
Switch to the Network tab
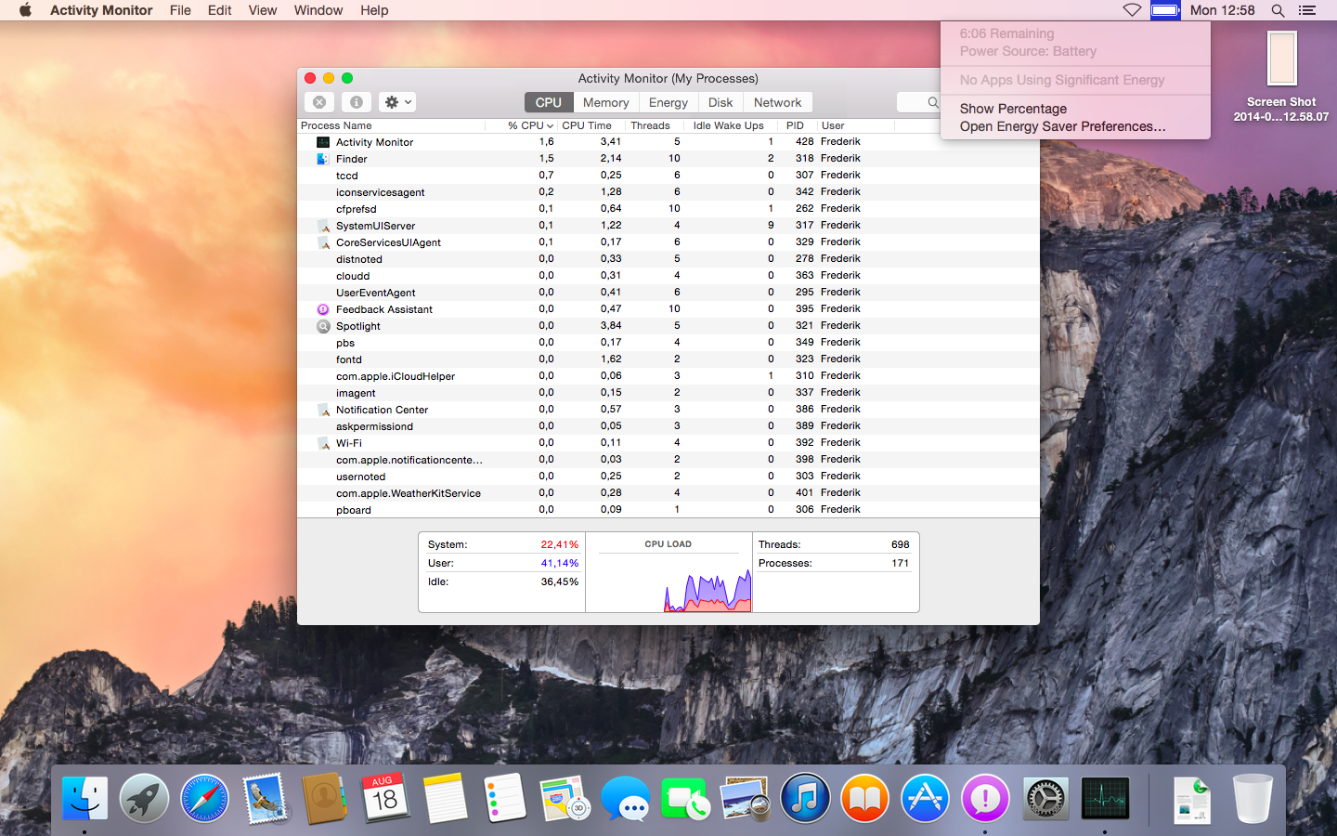pyautogui.click(x=778, y=102)
